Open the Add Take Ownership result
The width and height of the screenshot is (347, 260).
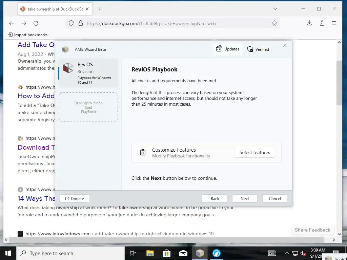click(x=36, y=45)
